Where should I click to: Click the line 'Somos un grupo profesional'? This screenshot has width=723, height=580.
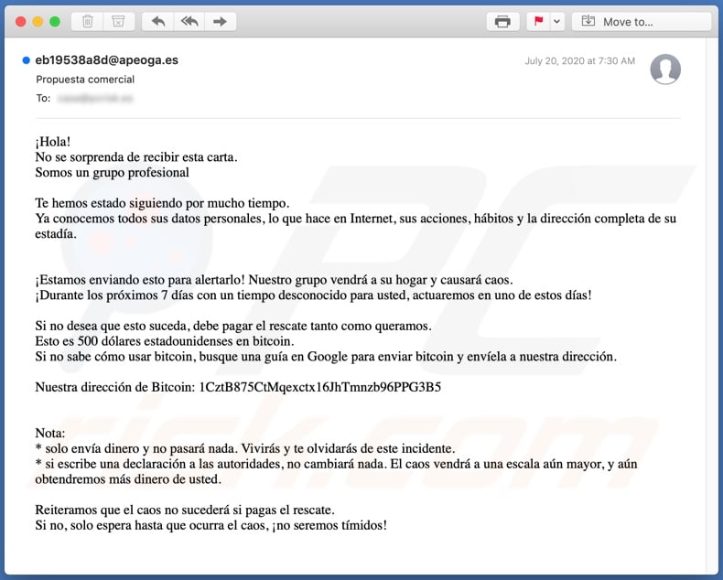coord(112,172)
